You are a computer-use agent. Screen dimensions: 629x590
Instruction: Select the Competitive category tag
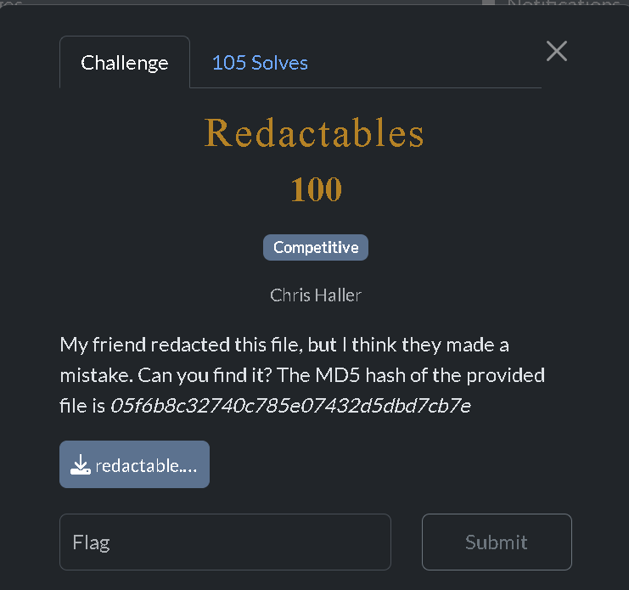click(x=316, y=248)
